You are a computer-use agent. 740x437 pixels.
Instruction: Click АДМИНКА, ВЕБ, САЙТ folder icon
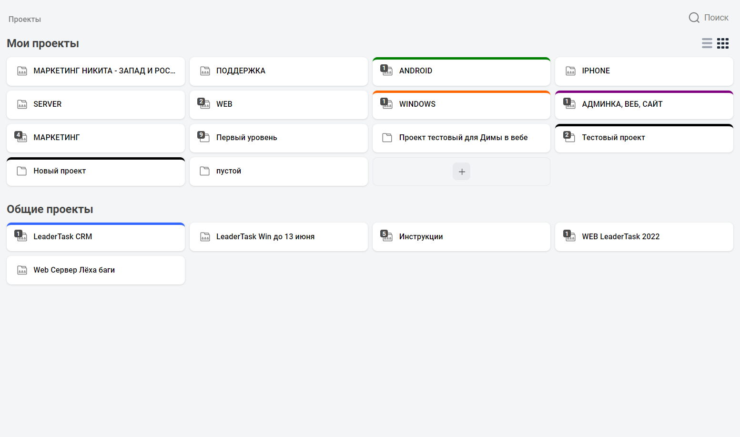click(569, 103)
